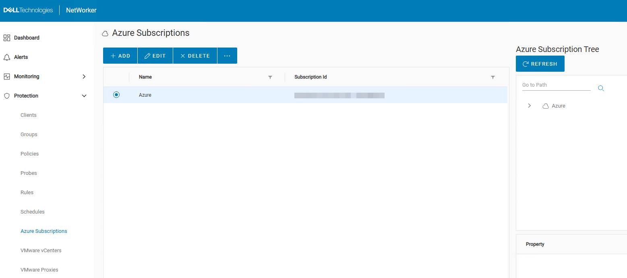Screen dimensions: 627x278
Task: Sort by the Subscription Id column header
Action: point(310,77)
